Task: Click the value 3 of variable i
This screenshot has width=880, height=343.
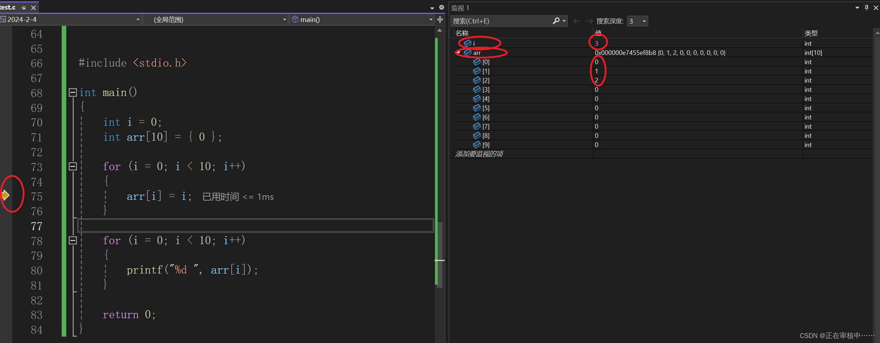Action: pyautogui.click(x=597, y=43)
